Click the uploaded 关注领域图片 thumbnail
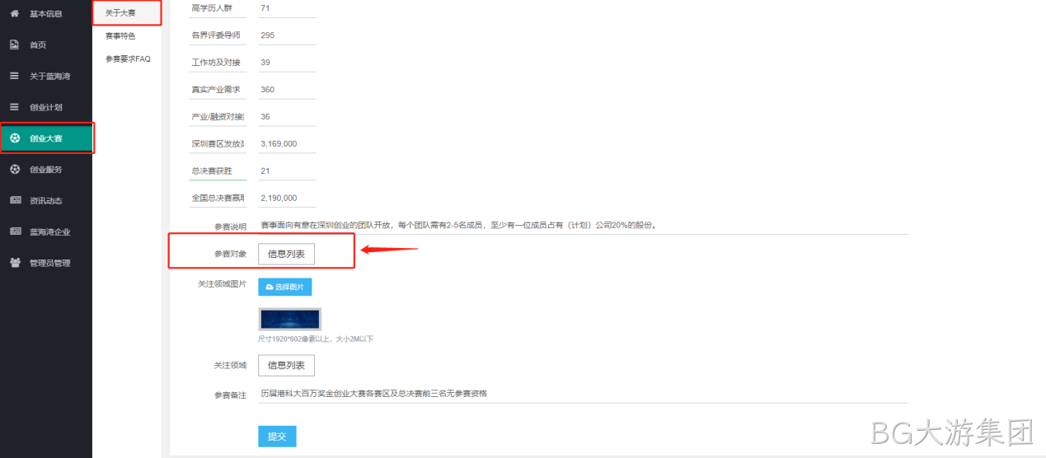Viewport: 1046px width, 458px height. point(289,320)
